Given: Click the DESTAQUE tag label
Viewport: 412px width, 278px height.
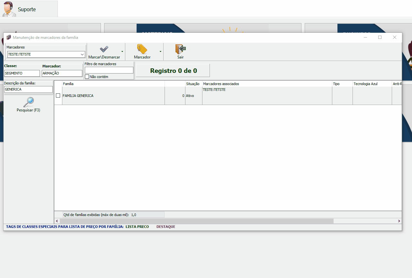Looking at the screenshot, I should (x=166, y=227).
